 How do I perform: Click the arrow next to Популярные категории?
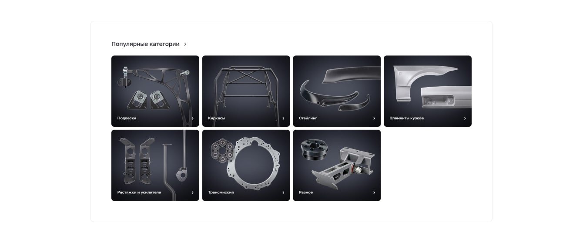pyautogui.click(x=185, y=44)
